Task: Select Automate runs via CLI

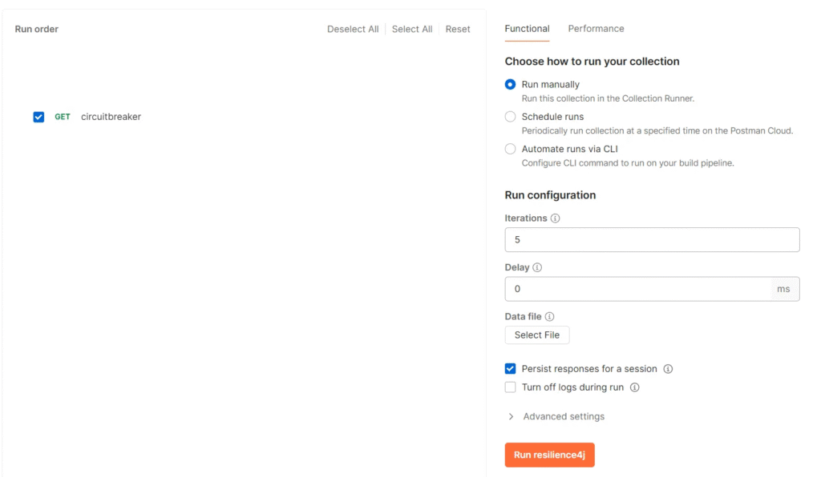Action: point(511,150)
